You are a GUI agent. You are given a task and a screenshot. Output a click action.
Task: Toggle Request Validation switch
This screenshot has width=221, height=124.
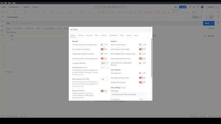pyautogui.click(x=103, y=91)
